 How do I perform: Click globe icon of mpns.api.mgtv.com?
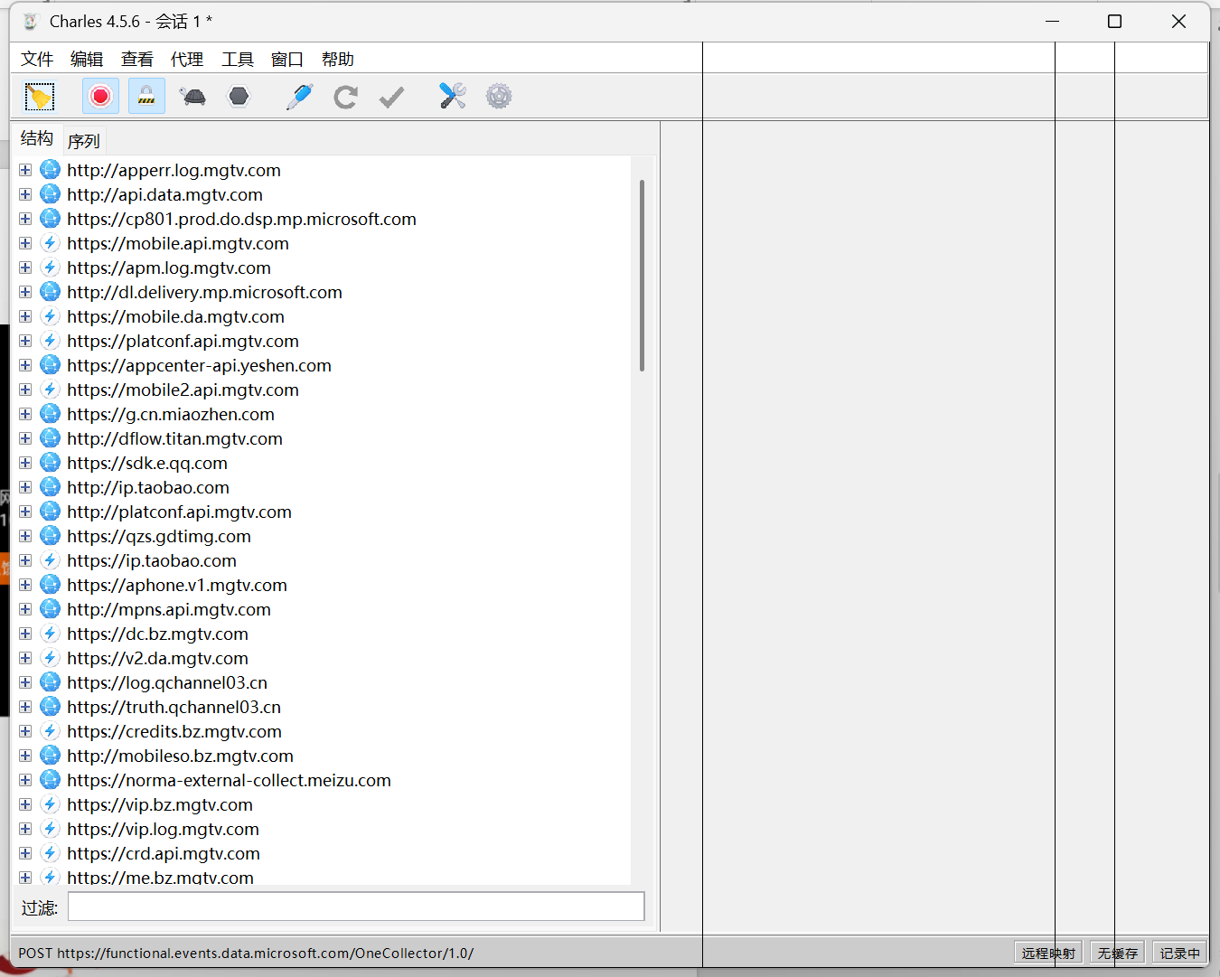pyautogui.click(x=51, y=609)
